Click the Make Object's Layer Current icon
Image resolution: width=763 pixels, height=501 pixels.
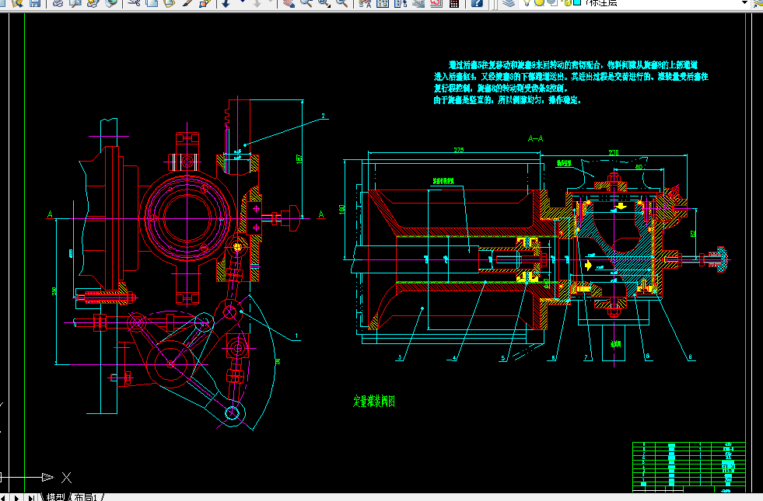point(758,3)
